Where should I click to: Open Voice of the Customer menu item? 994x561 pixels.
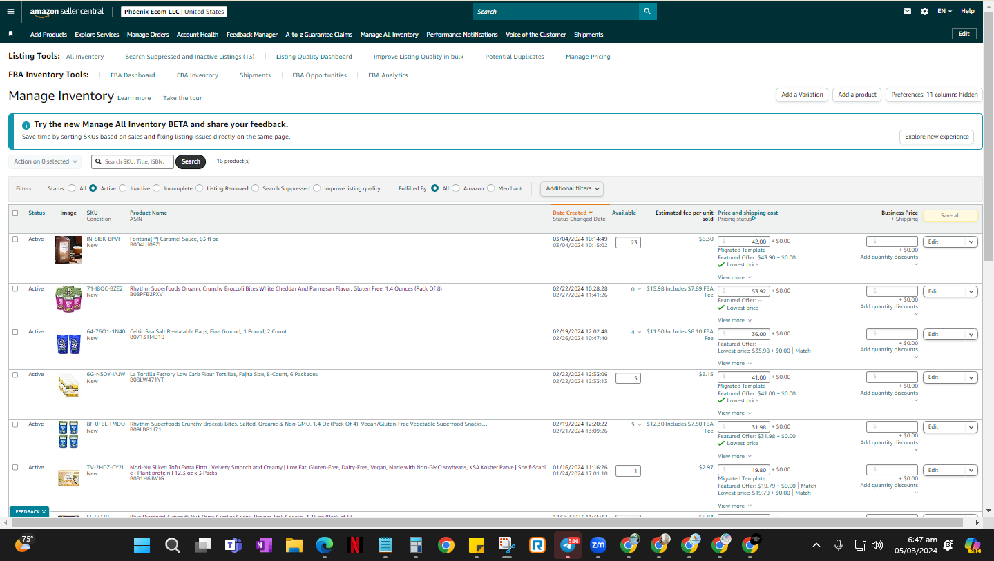click(x=536, y=35)
